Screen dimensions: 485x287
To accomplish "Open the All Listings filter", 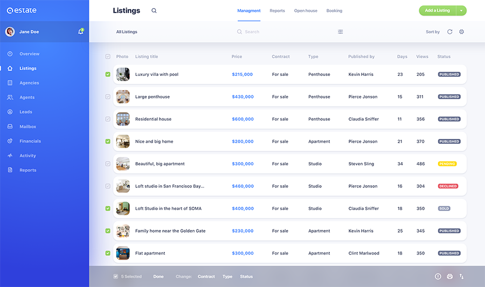I will pos(127,32).
